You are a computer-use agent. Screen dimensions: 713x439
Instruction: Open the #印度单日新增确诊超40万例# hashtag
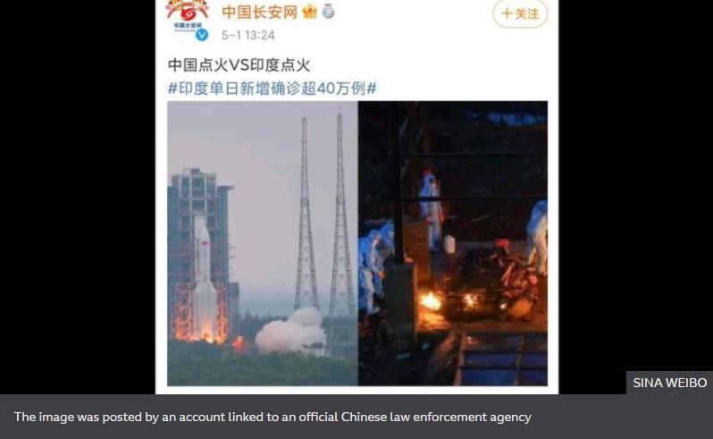[x=272, y=88]
